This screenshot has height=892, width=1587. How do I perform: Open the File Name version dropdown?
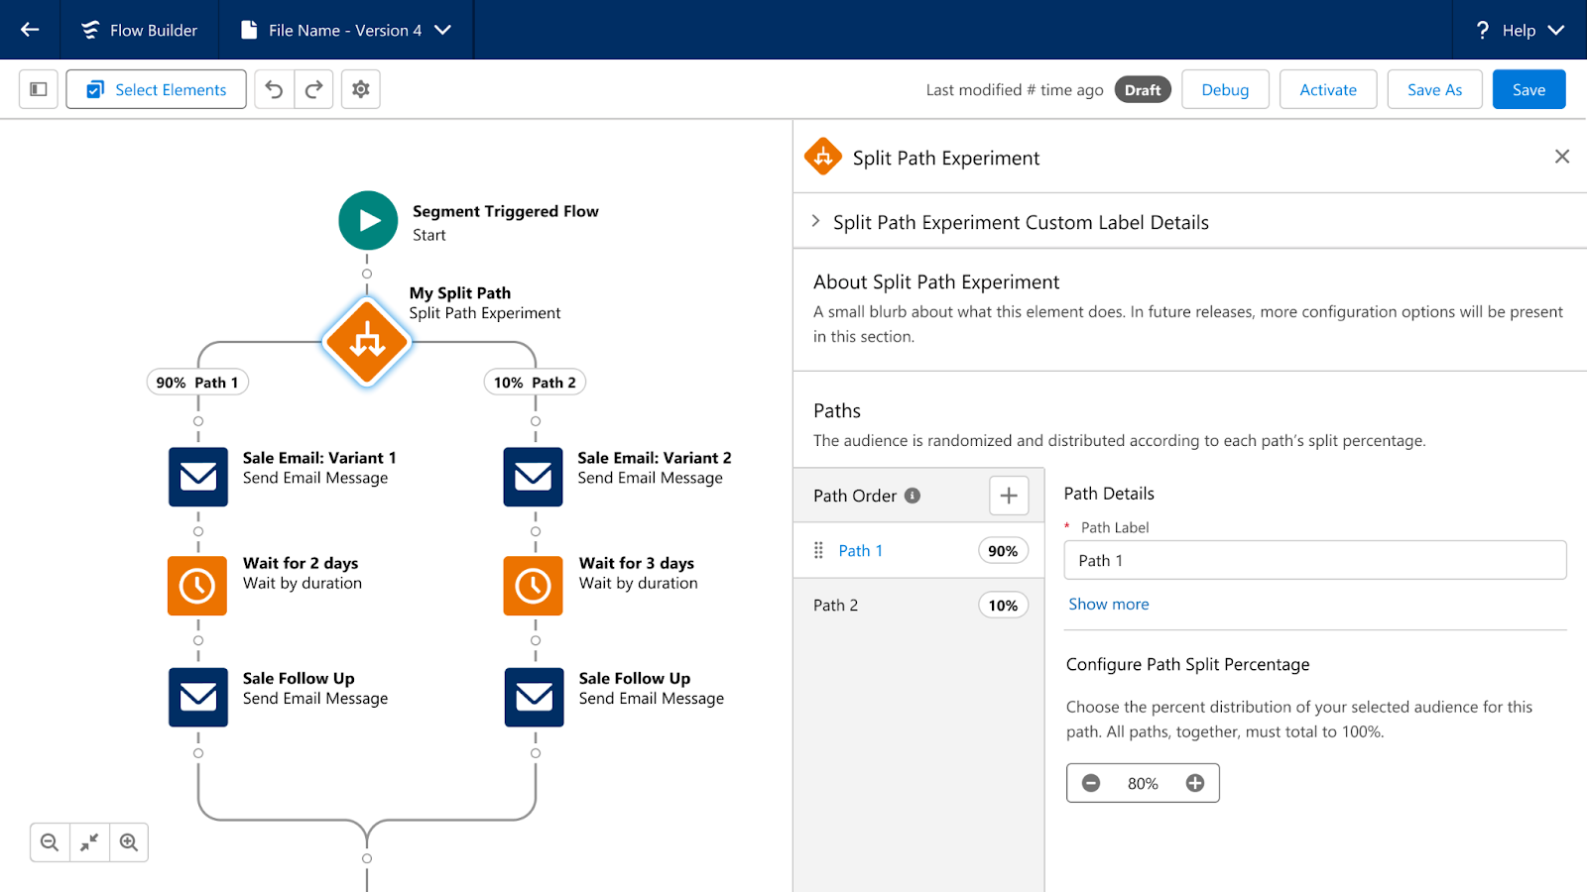coord(443,30)
